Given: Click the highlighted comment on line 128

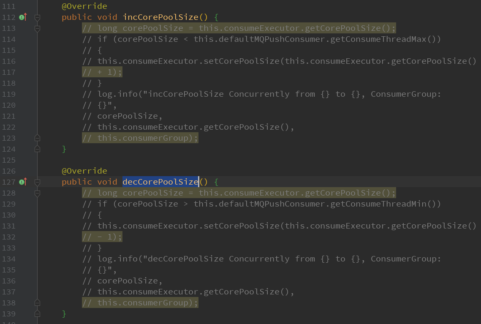Looking at the screenshot, I should [x=239, y=193].
